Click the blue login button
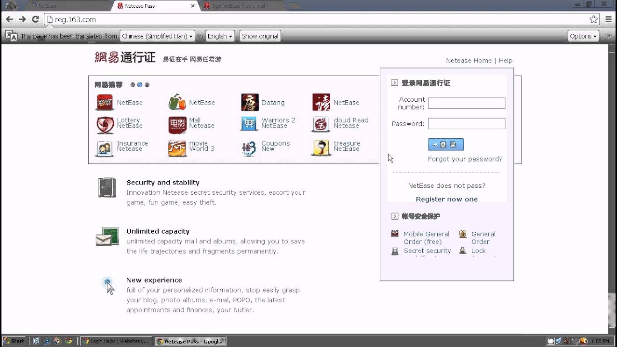Viewport: 617px width, 347px height. (x=446, y=145)
